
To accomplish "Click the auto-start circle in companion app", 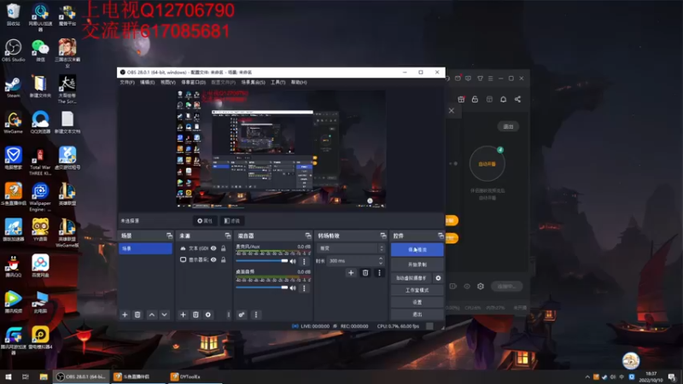I will coord(487,164).
